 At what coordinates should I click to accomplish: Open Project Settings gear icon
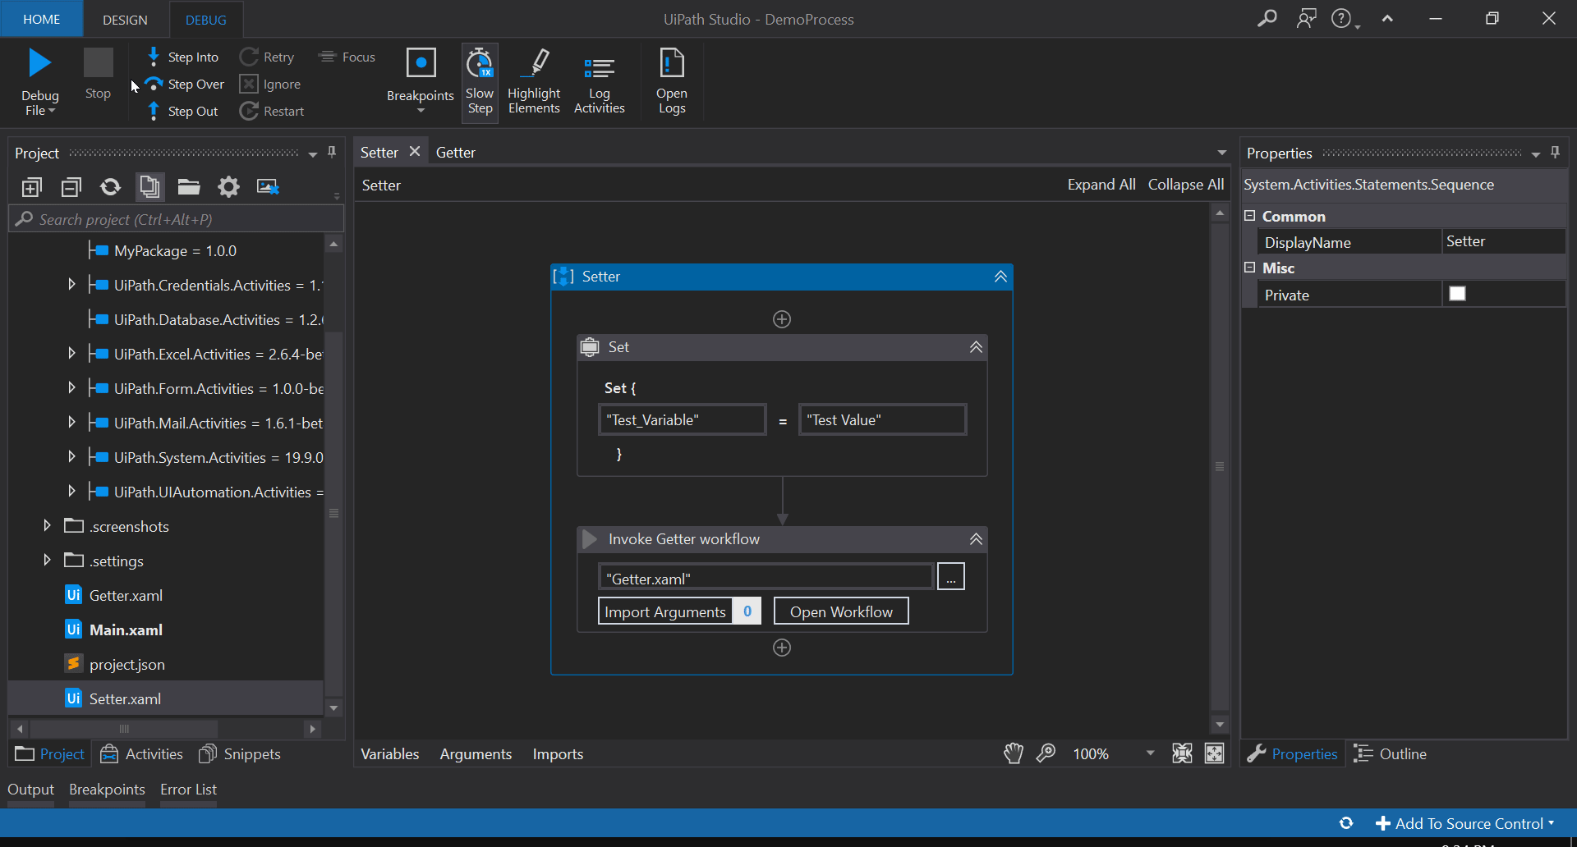(228, 187)
